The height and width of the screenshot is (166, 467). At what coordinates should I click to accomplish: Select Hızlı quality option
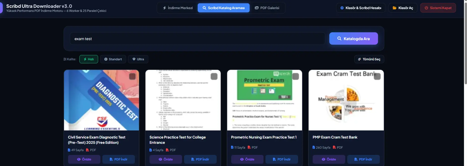[x=89, y=59]
